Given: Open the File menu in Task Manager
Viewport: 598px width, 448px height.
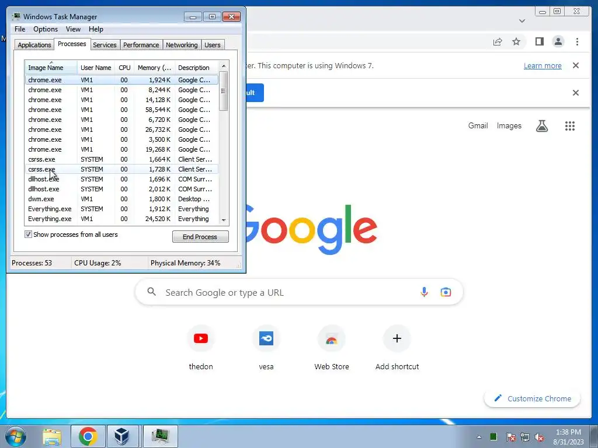Looking at the screenshot, I should [20, 29].
